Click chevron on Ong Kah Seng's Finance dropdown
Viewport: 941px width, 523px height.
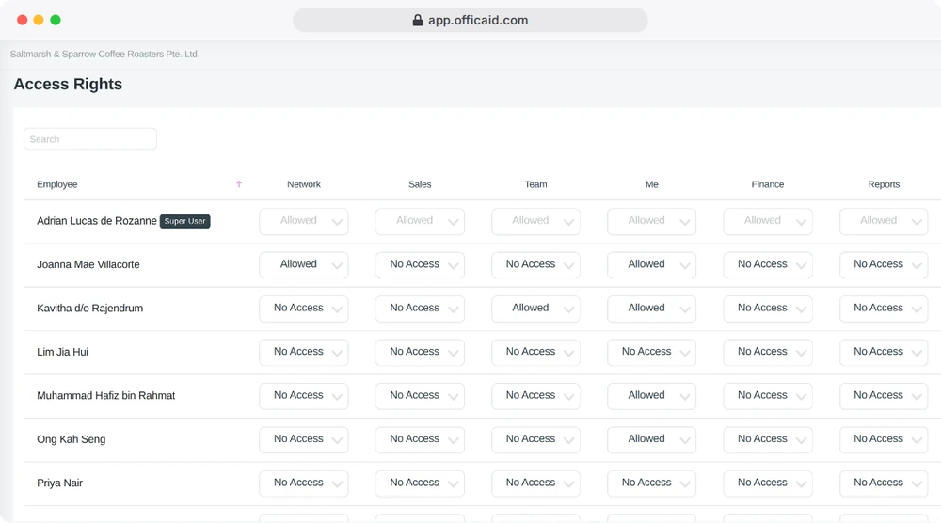pos(801,441)
